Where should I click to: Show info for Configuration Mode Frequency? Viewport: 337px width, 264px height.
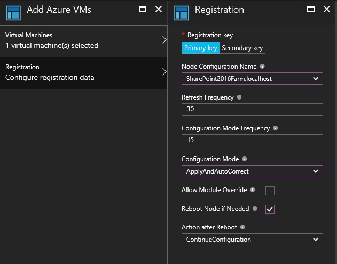click(276, 128)
